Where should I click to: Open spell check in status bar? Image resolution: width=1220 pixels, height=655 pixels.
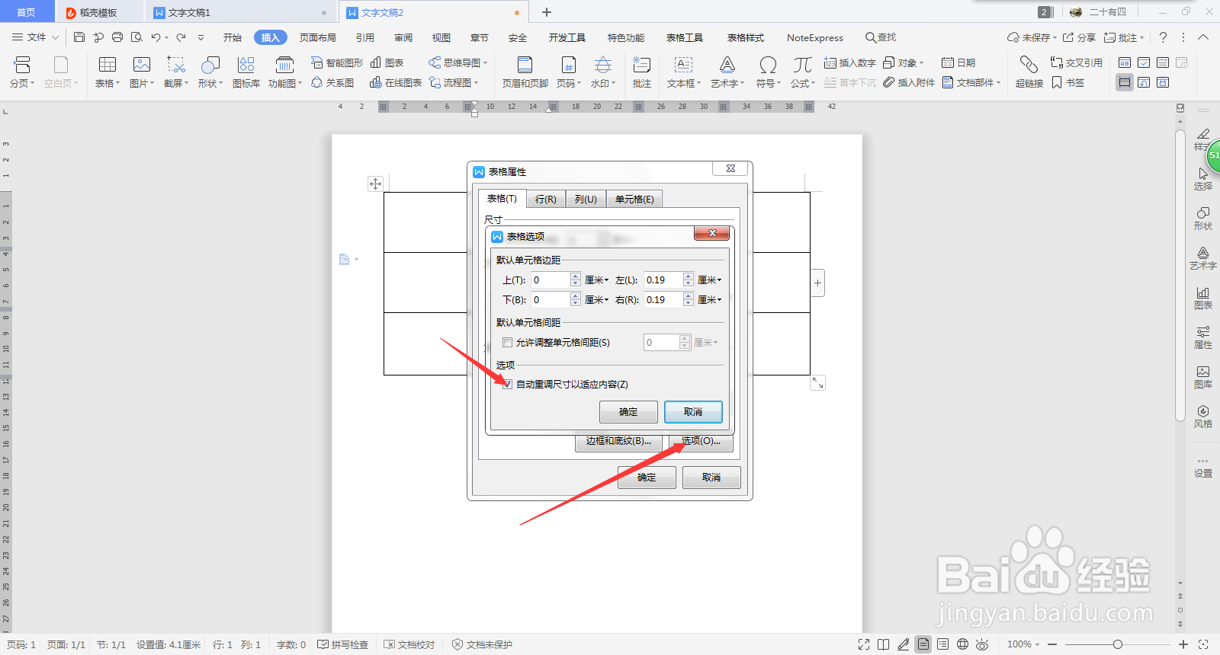343,644
